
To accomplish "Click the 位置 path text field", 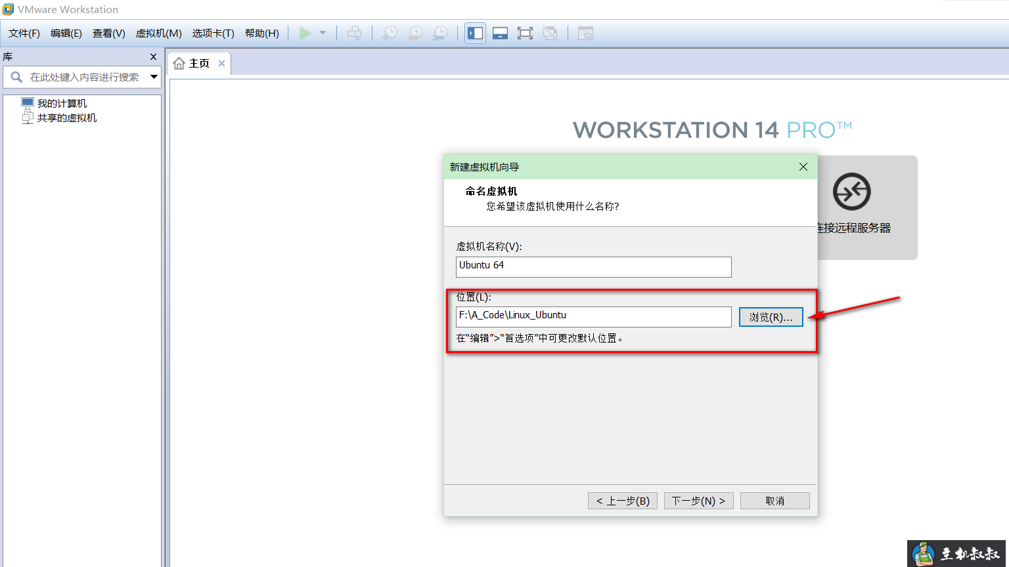I will click(594, 316).
